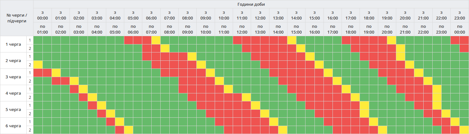Select the '5 черга' row label
The image size is (469, 134).
point(14,109)
